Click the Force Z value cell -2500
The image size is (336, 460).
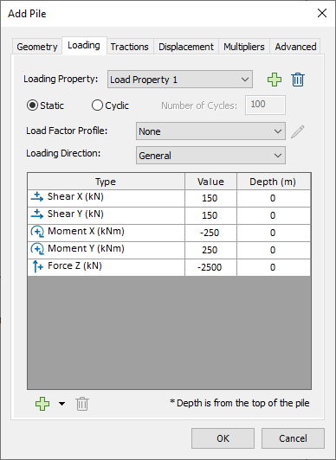click(x=210, y=267)
